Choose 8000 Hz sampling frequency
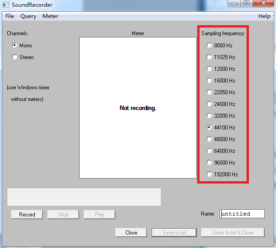 (x=209, y=46)
